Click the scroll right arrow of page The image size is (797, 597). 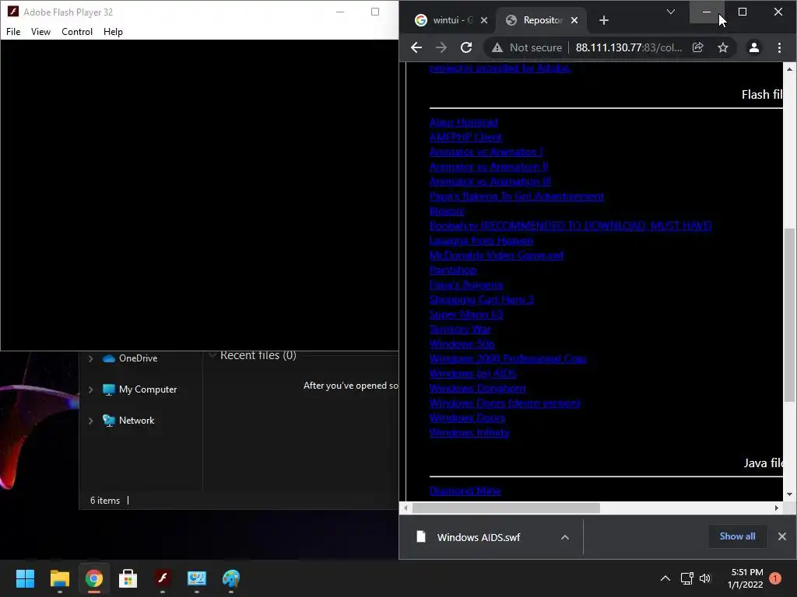(x=776, y=508)
